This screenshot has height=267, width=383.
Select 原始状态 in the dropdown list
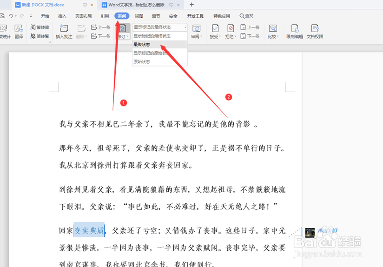pyautogui.click(x=160, y=61)
